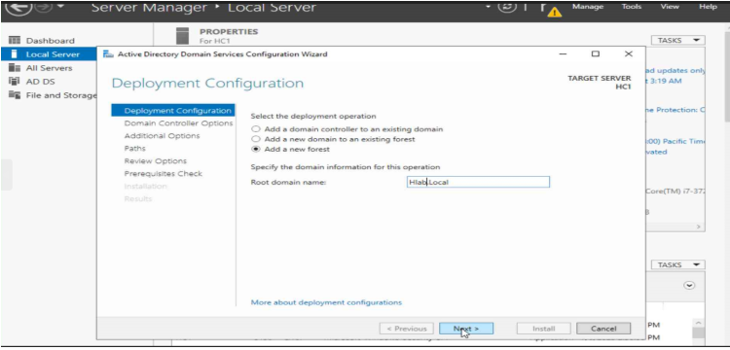This screenshot has height=350, width=730.
Task: Click the events list scroll up arrow
Action: pos(698,322)
